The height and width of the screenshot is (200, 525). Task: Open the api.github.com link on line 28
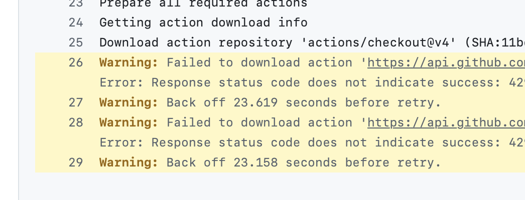(446, 122)
